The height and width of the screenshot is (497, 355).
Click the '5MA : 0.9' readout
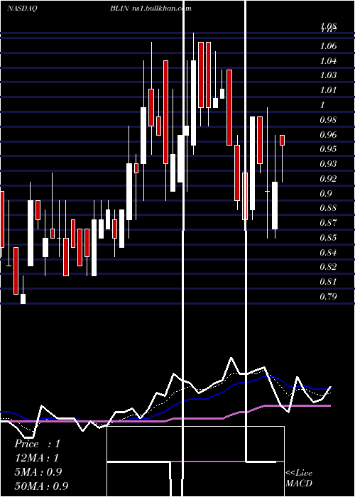[38, 472]
